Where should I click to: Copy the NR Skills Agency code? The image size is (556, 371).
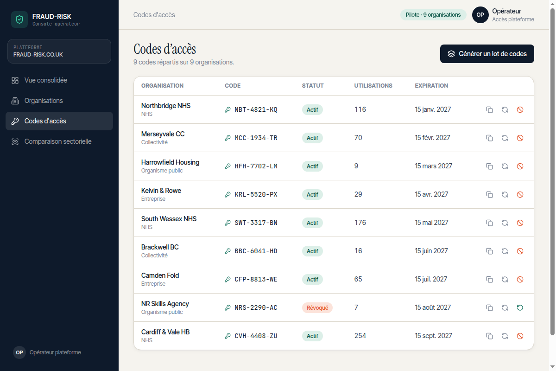[489, 308]
